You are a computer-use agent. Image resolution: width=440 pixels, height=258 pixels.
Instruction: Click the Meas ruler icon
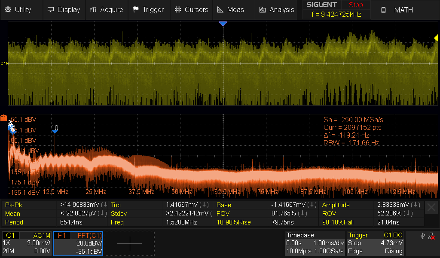tap(220, 9)
